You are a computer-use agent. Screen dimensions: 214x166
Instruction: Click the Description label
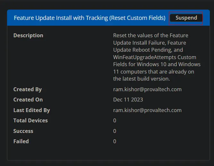click(x=28, y=35)
